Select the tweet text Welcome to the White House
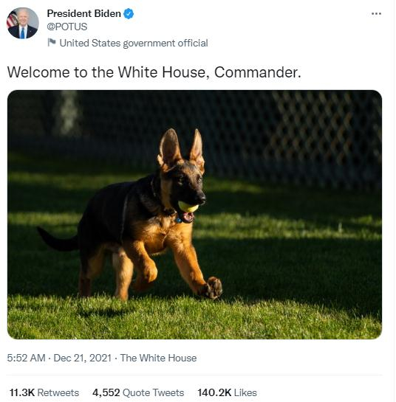The width and height of the screenshot is (396, 402). pyautogui.click(x=108, y=72)
